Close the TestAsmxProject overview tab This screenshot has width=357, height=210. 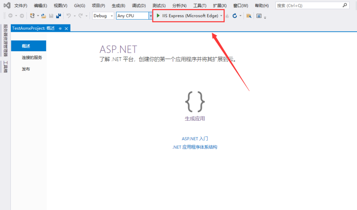click(66, 29)
